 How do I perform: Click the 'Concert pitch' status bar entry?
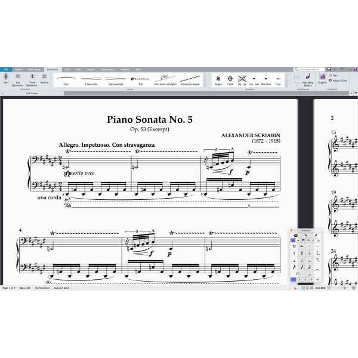point(61,288)
